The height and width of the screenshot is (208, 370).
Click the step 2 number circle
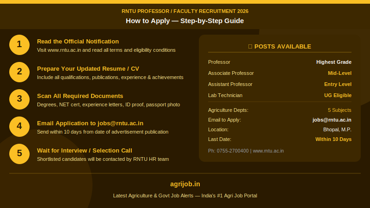coord(19,72)
